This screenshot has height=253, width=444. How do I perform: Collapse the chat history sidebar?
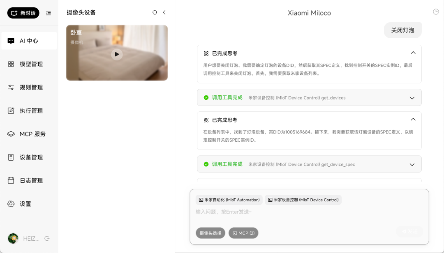[164, 12]
